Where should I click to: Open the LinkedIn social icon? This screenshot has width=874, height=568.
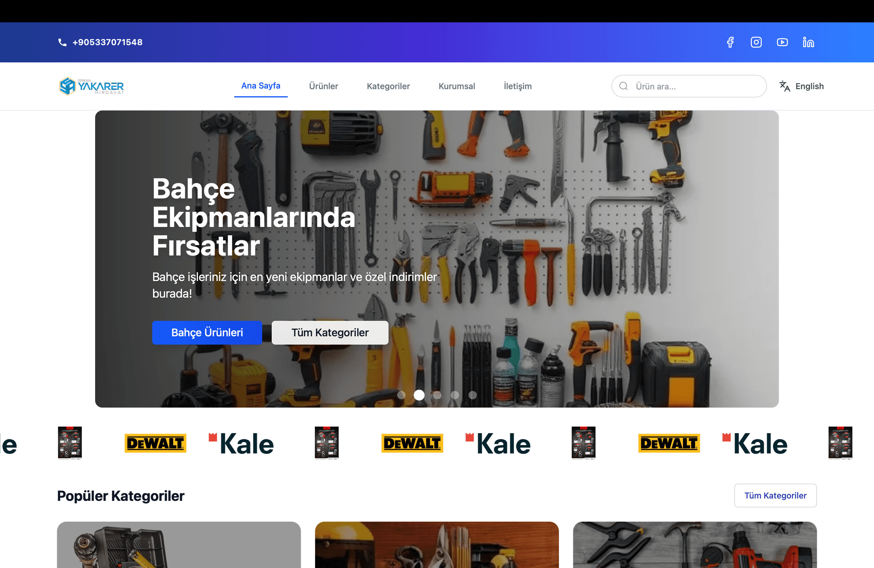coord(808,42)
